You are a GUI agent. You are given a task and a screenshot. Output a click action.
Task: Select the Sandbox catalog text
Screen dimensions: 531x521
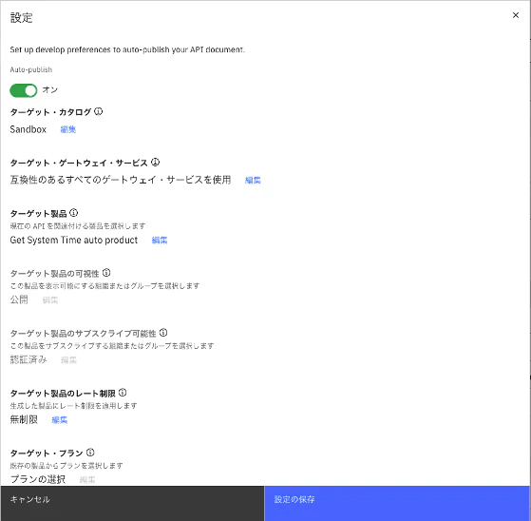coord(28,129)
